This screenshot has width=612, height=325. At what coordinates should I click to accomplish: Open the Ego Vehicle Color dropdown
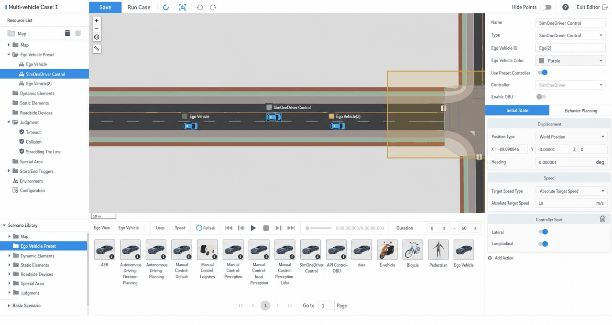tap(570, 61)
